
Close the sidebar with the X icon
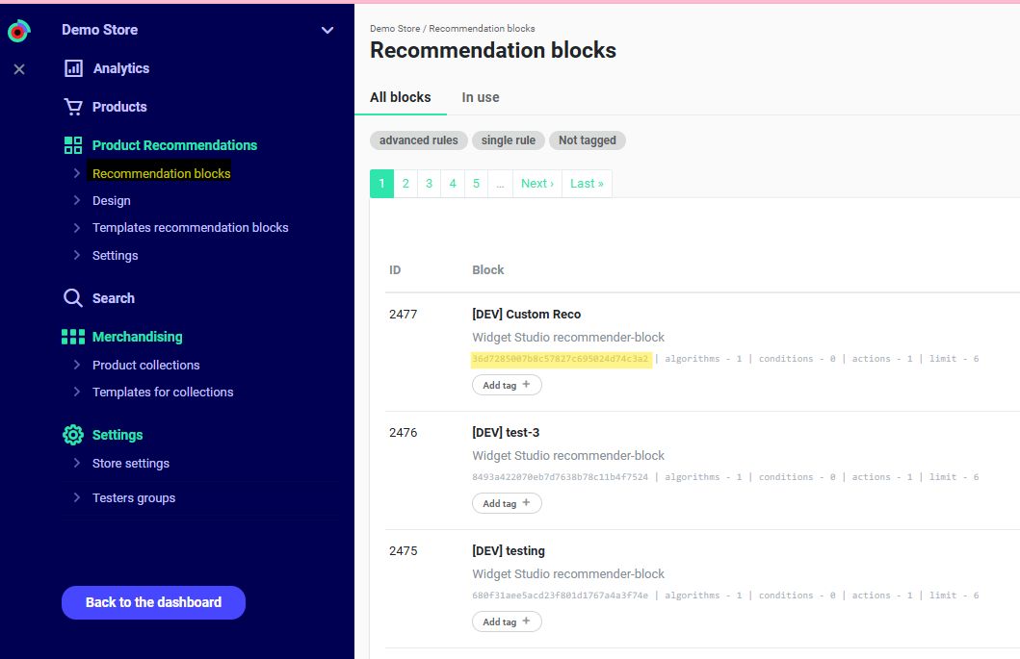pos(19,69)
